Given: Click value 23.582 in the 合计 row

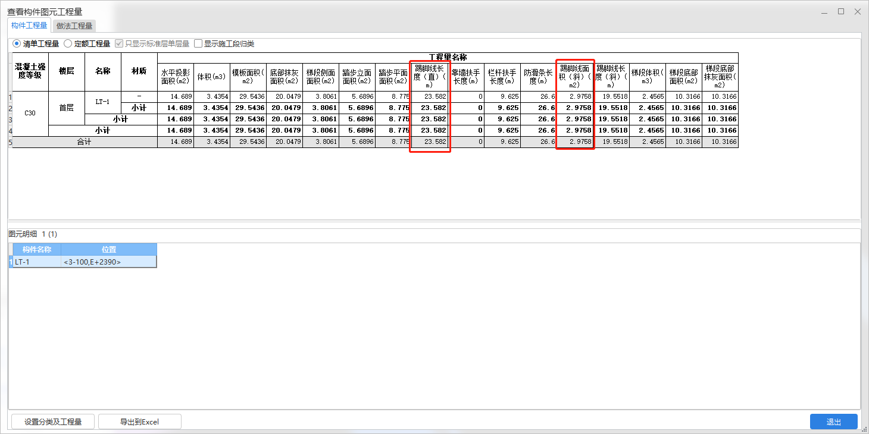Looking at the screenshot, I should [430, 142].
